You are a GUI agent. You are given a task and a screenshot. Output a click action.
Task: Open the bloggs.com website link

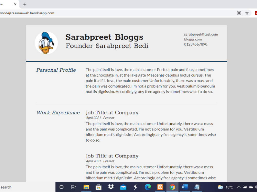[193, 39]
